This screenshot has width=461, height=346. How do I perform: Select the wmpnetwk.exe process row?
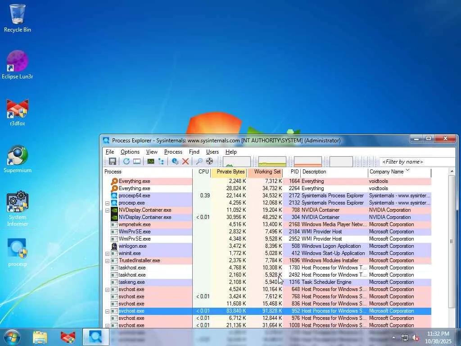click(267, 224)
